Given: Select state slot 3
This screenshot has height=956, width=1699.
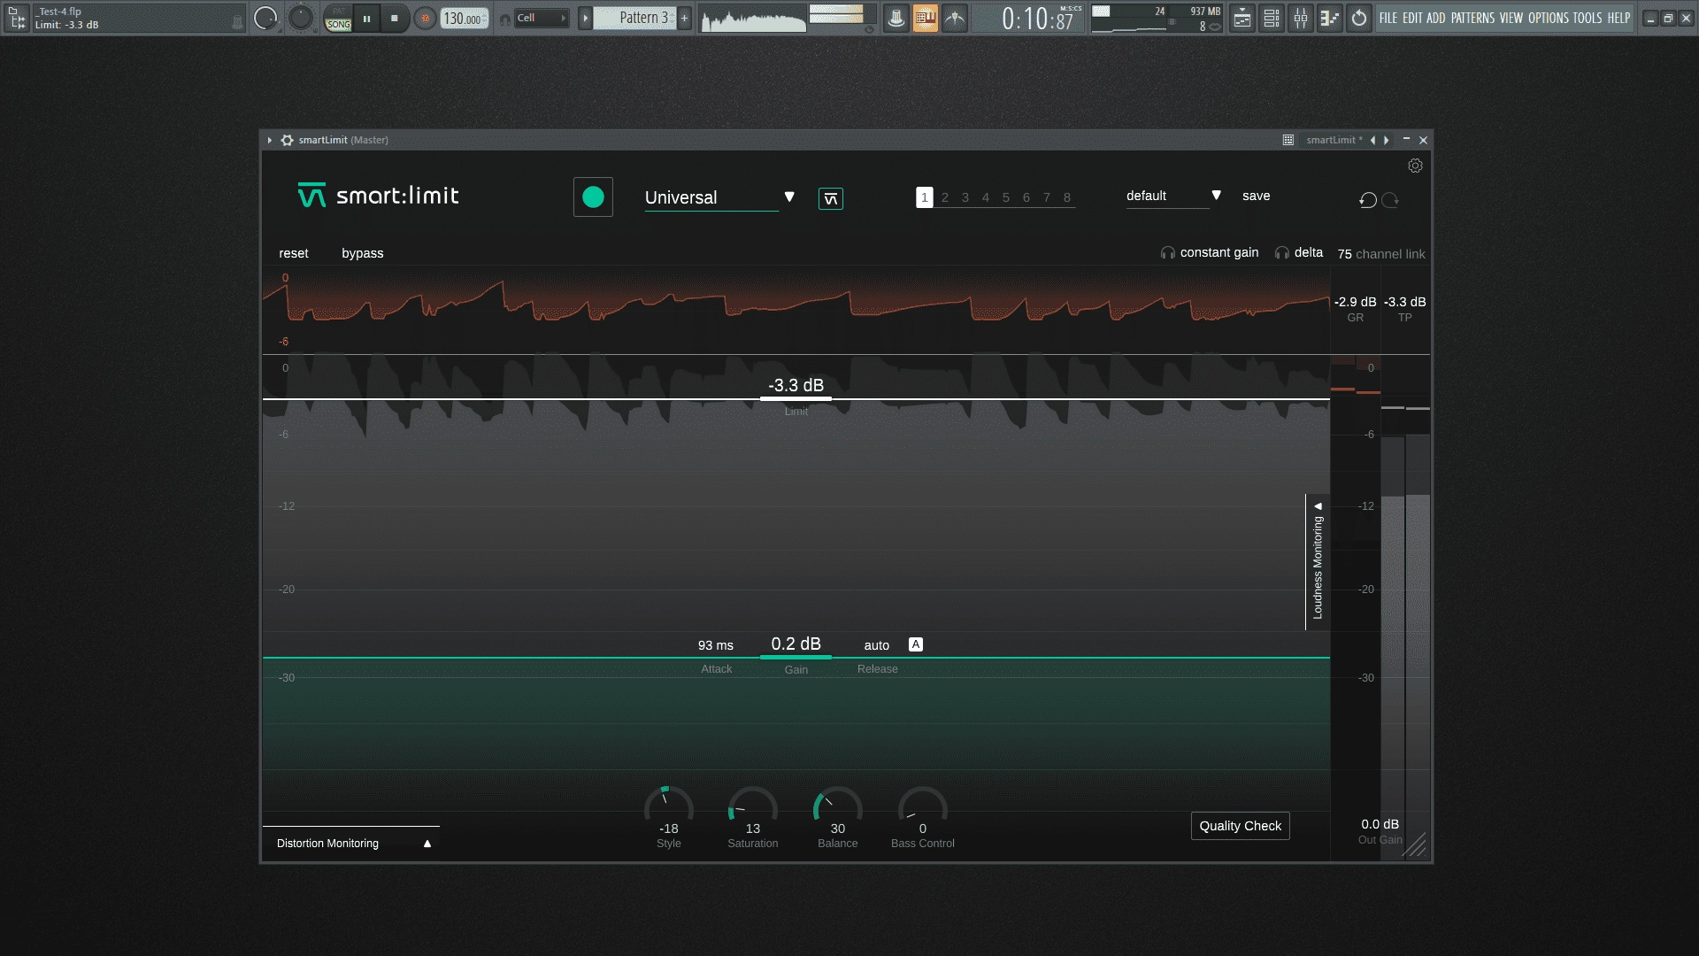Looking at the screenshot, I should click(x=965, y=197).
